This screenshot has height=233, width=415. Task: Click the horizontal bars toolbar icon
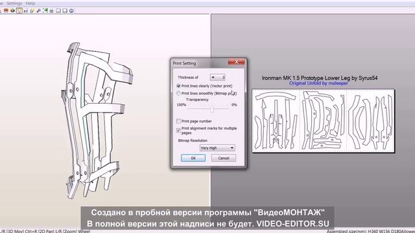point(52,10)
